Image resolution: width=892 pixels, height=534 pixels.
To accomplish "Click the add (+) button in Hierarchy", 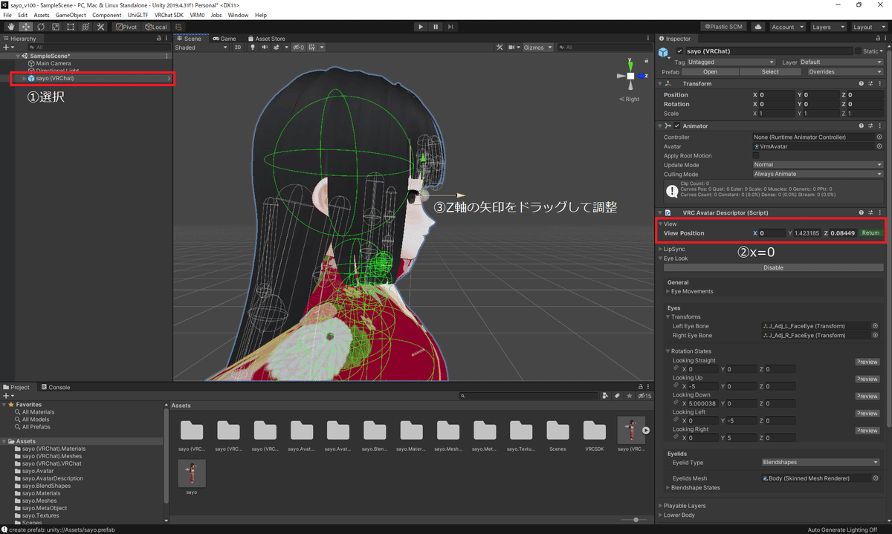I will click(x=6, y=47).
